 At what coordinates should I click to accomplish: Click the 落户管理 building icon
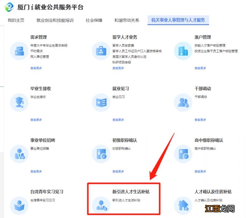click(x=183, y=51)
